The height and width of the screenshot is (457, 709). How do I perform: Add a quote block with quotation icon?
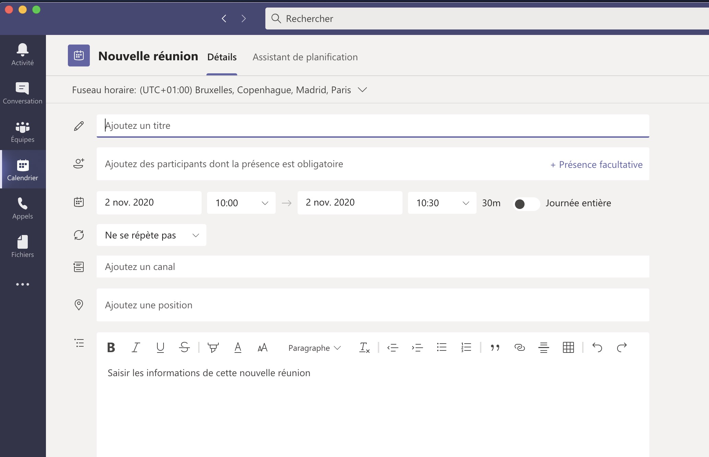coord(495,347)
